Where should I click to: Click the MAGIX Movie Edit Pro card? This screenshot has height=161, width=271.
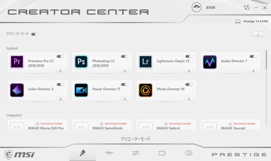pos(38,124)
